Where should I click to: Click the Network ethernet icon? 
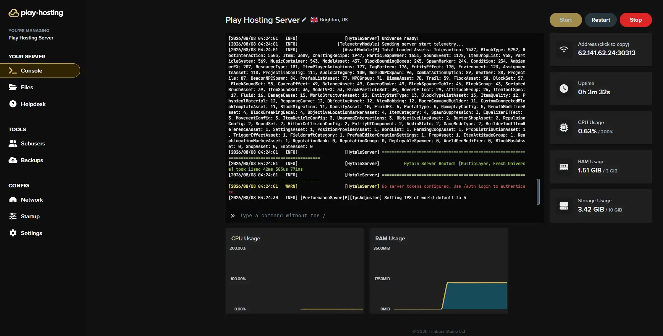click(x=13, y=199)
